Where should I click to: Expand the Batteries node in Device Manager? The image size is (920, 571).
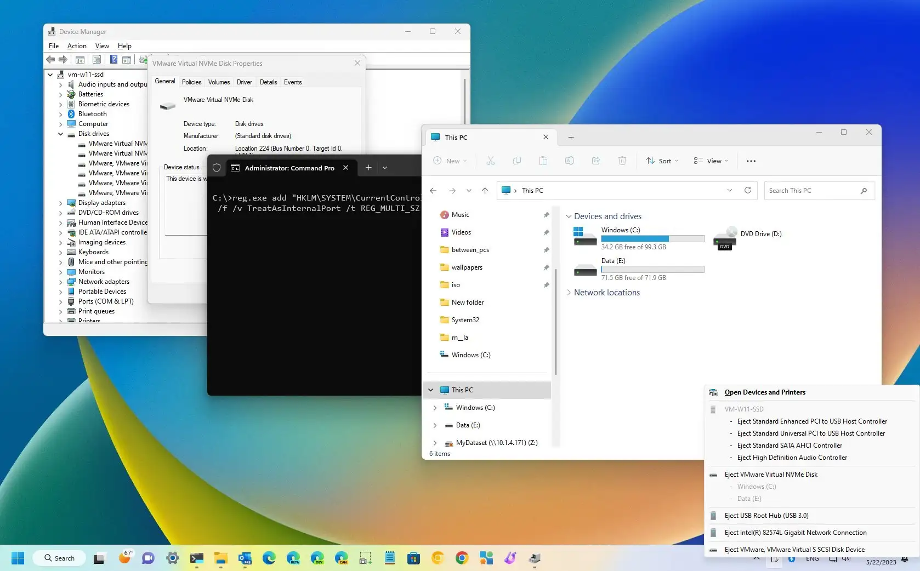(61, 94)
